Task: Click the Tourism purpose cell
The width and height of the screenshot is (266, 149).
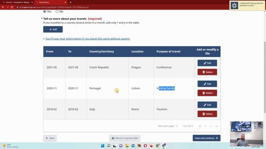Action: click(x=174, y=109)
